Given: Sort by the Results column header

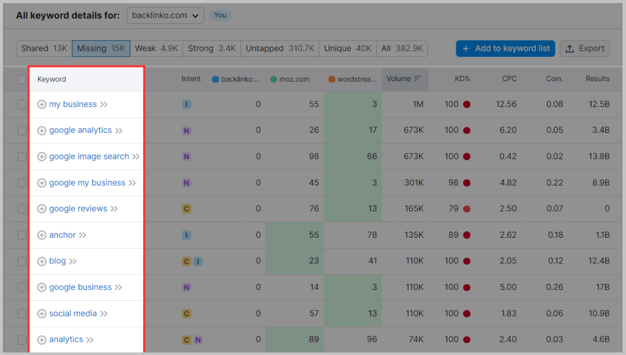Looking at the screenshot, I should pyautogui.click(x=597, y=79).
